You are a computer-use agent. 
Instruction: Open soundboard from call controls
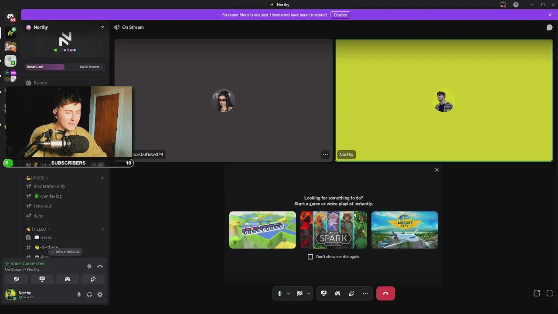pyautogui.click(x=351, y=294)
